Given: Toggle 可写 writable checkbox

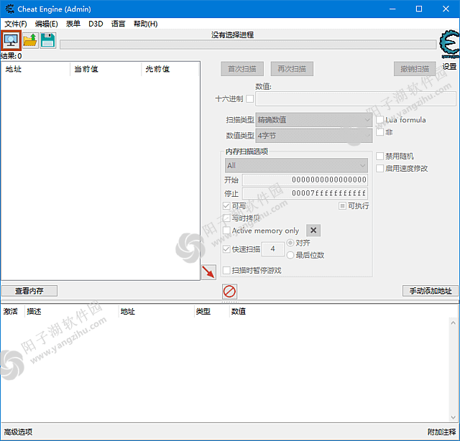Looking at the screenshot, I should 226,206.
